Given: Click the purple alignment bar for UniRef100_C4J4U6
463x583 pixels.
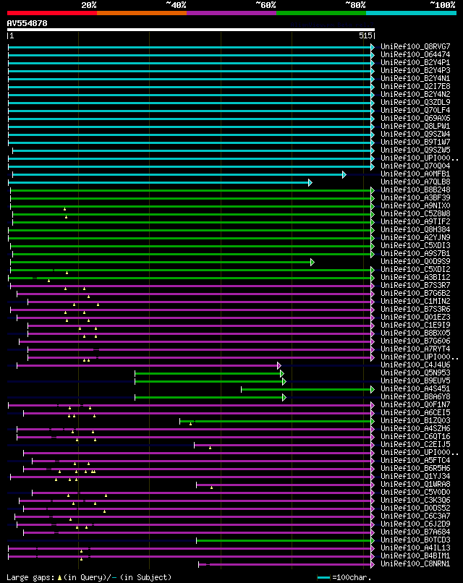Looking at the screenshot, I should click(x=149, y=366).
